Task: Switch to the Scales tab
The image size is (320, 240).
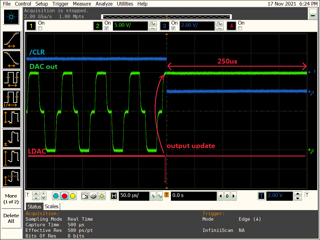Action: (x=52, y=207)
